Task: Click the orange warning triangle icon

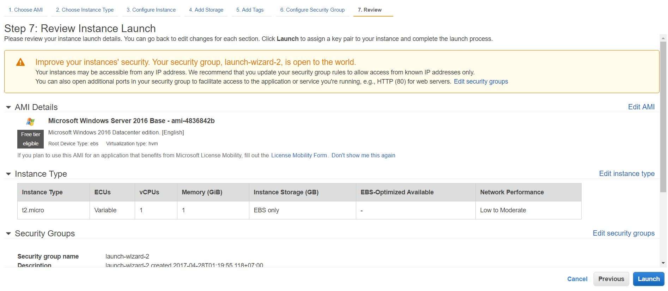Action: tap(20, 62)
